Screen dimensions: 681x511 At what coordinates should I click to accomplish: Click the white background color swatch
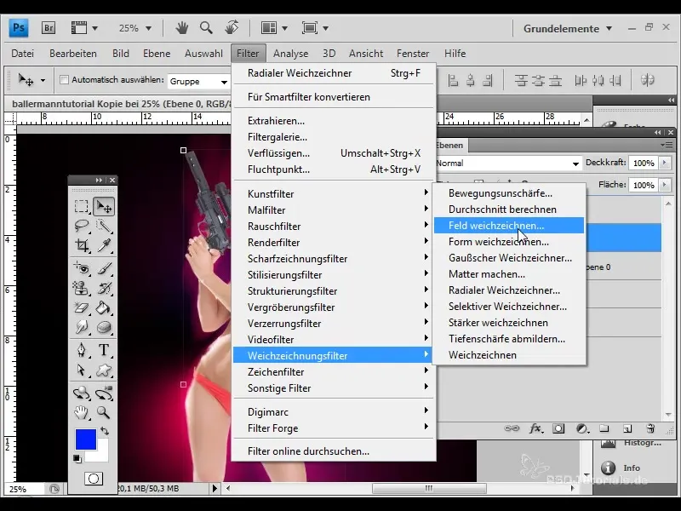coord(101,455)
